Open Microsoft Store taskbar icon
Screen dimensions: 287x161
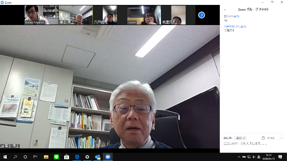[x=67, y=157]
